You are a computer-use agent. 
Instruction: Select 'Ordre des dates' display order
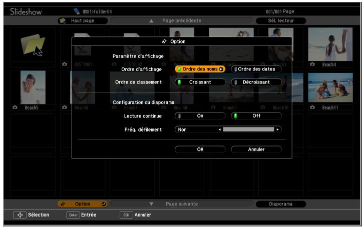tap(256, 69)
